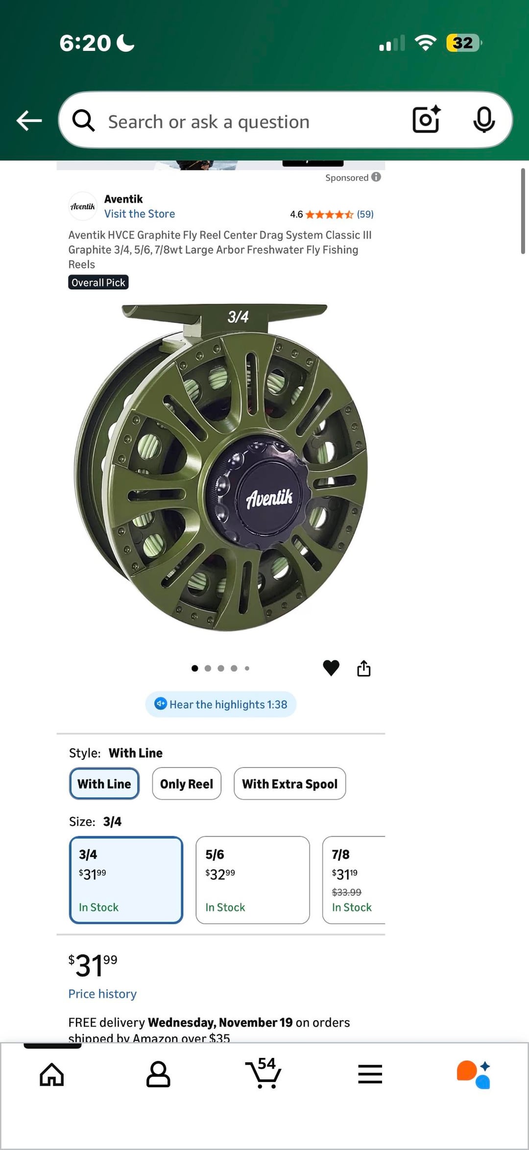Choose With Extra Spool style
This screenshot has width=529, height=1150.
(289, 784)
